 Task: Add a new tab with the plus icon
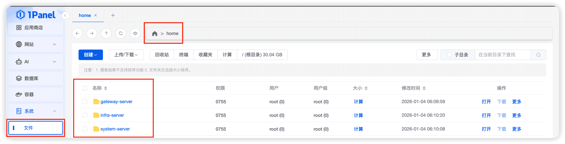click(x=113, y=15)
